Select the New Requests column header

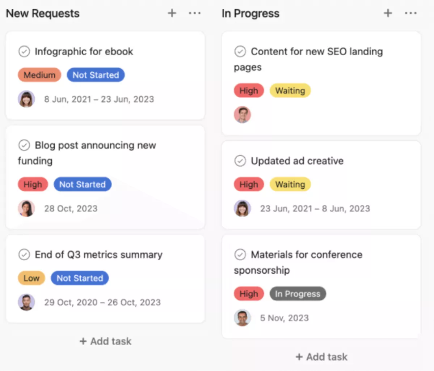point(42,13)
